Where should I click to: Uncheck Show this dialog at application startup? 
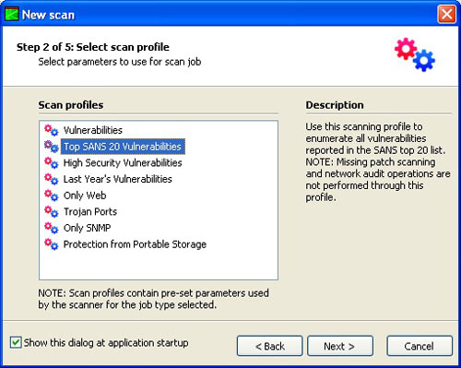pos(16,342)
